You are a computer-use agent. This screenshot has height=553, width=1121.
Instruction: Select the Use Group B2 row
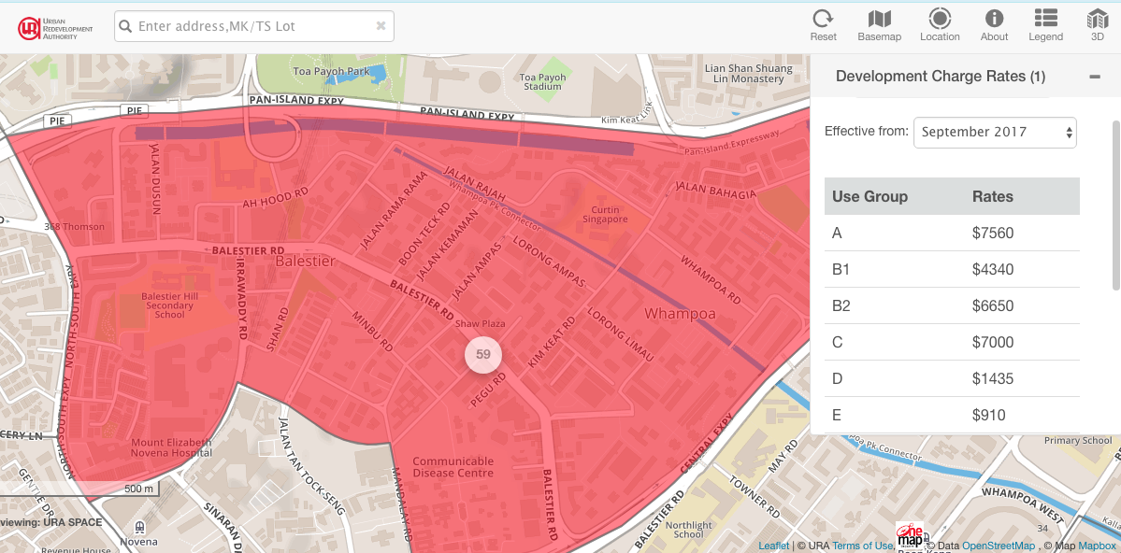pos(952,306)
